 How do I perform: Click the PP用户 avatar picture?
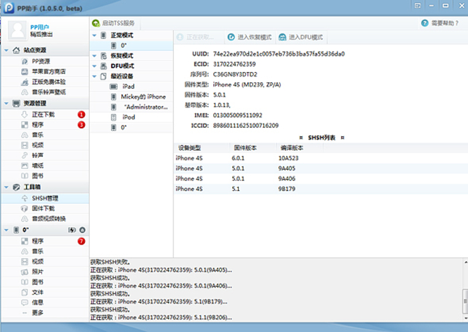(x=16, y=30)
